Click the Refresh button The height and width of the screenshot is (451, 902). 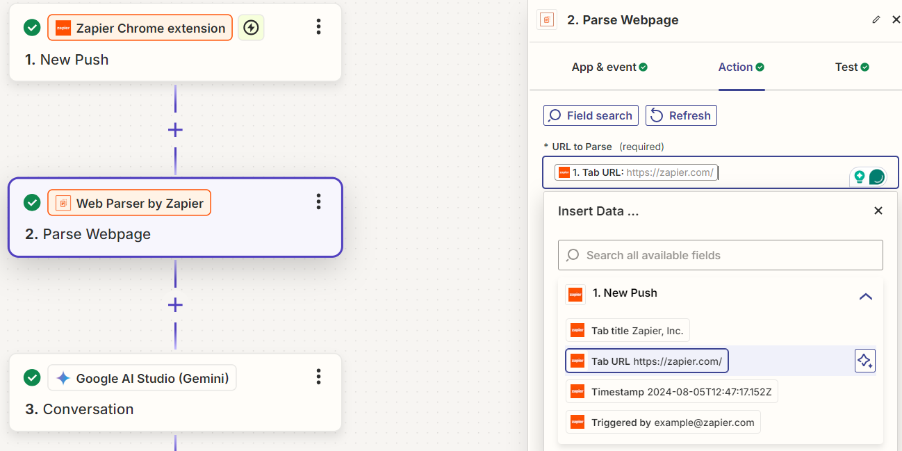681,115
